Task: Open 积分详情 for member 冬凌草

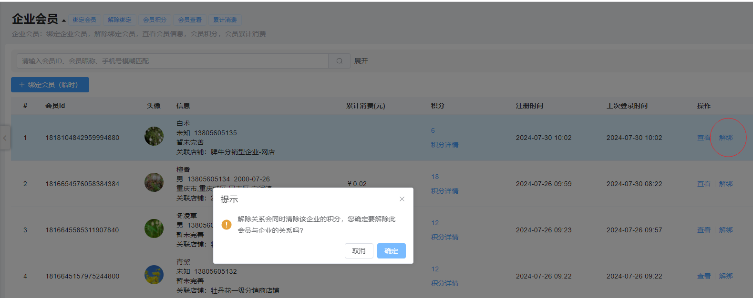Action: 445,237
